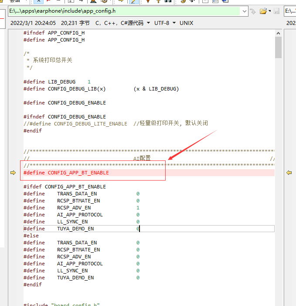
Task: Expand the left file path history dropdown
Action: pos(245,11)
